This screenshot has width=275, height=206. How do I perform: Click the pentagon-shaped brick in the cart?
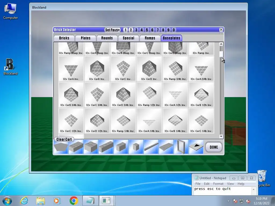pyautogui.click(x=61, y=147)
